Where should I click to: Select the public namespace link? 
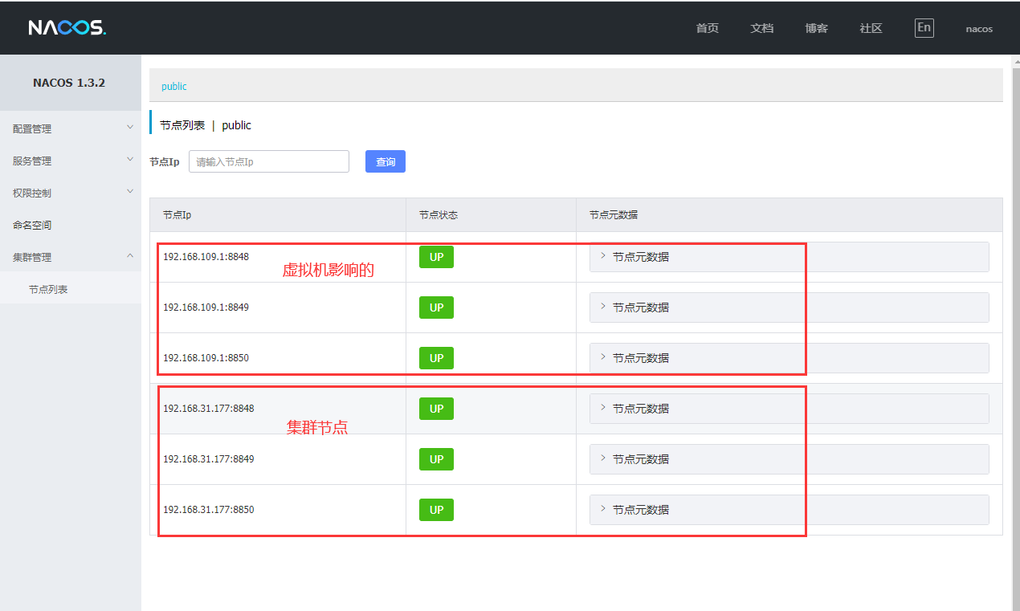tap(174, 86)
